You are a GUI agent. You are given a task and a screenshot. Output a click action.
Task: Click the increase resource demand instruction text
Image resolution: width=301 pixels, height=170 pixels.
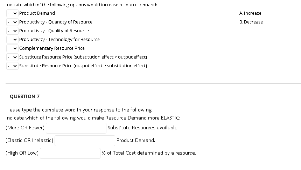click(x=81, y=5)
